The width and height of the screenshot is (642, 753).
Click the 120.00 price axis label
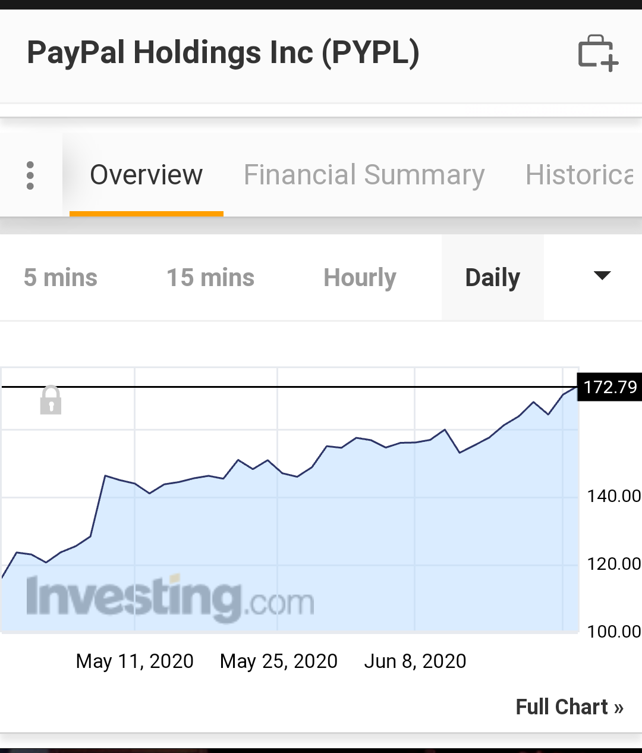(613, 564)
